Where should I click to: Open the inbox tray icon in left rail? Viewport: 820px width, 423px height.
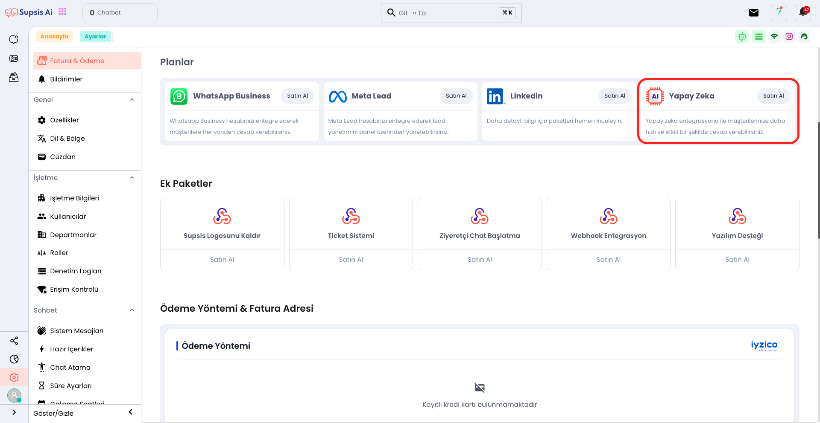coord(14,77)
